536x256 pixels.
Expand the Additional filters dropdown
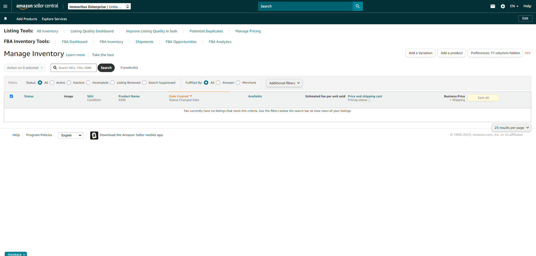284,83
